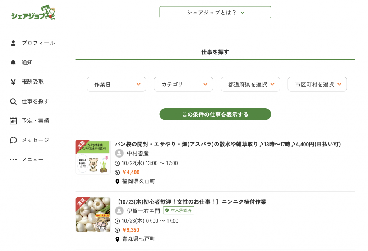
Task: Select the magnifying glass search icon
Action: coord(13,101)
